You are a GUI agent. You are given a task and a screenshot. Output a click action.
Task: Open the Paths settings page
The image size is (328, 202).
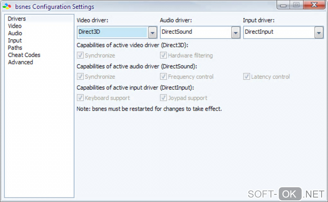coord(15,48)
